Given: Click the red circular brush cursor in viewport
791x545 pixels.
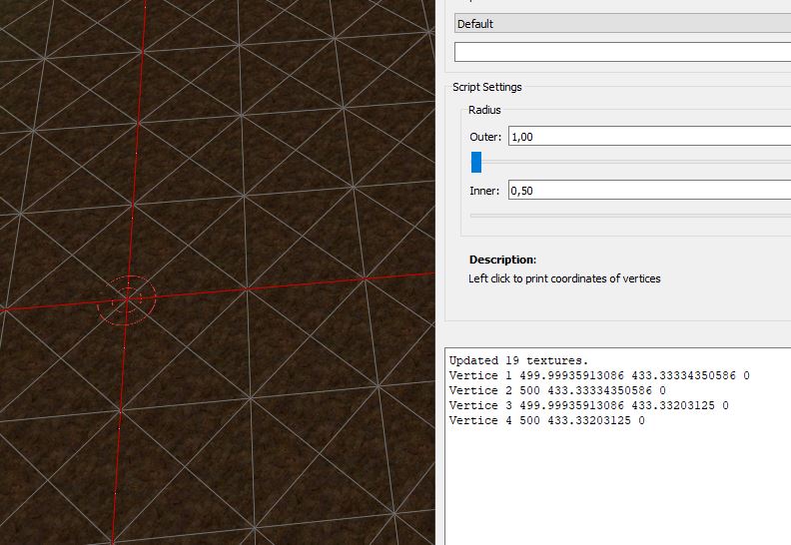Looking at the screenshot, I should tap(127, 300).
